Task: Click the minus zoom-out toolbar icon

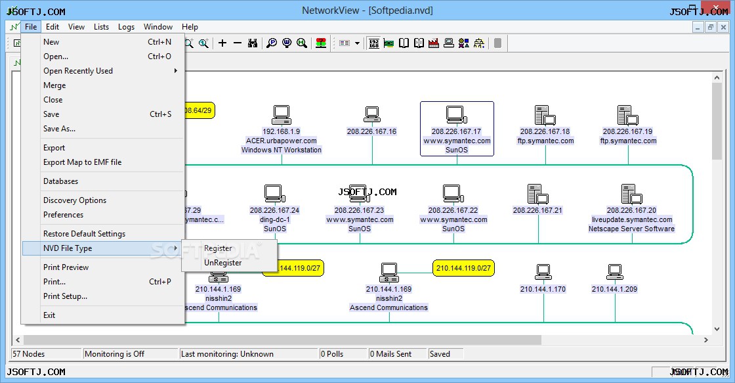Action: 238,43
